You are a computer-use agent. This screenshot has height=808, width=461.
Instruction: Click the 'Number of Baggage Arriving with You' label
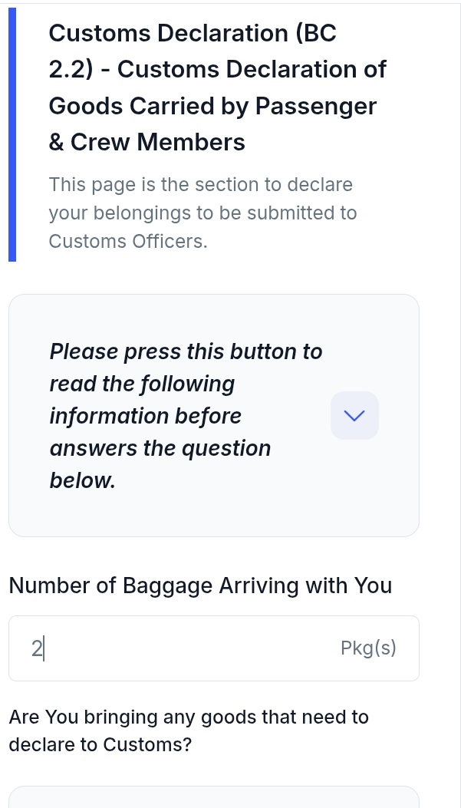(x=200, y=585)
